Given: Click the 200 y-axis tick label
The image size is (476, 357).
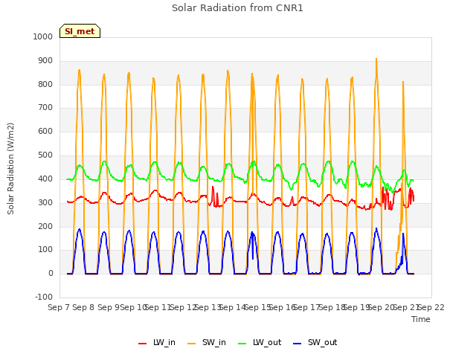Looking at the screenshot, I should 45,226.
